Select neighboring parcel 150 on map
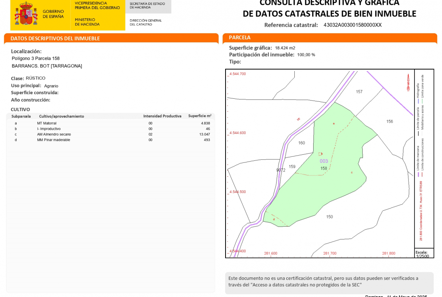 (329, 217)
